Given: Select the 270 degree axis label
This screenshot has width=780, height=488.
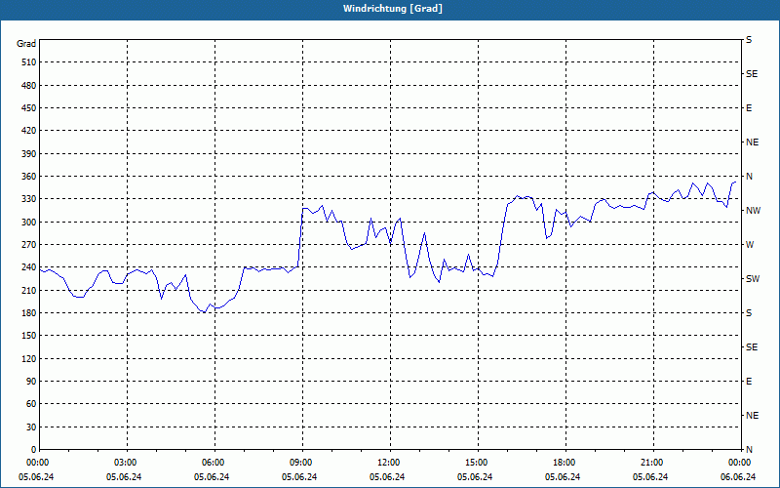Looking at the screenshot, I should tap(29, 245).
